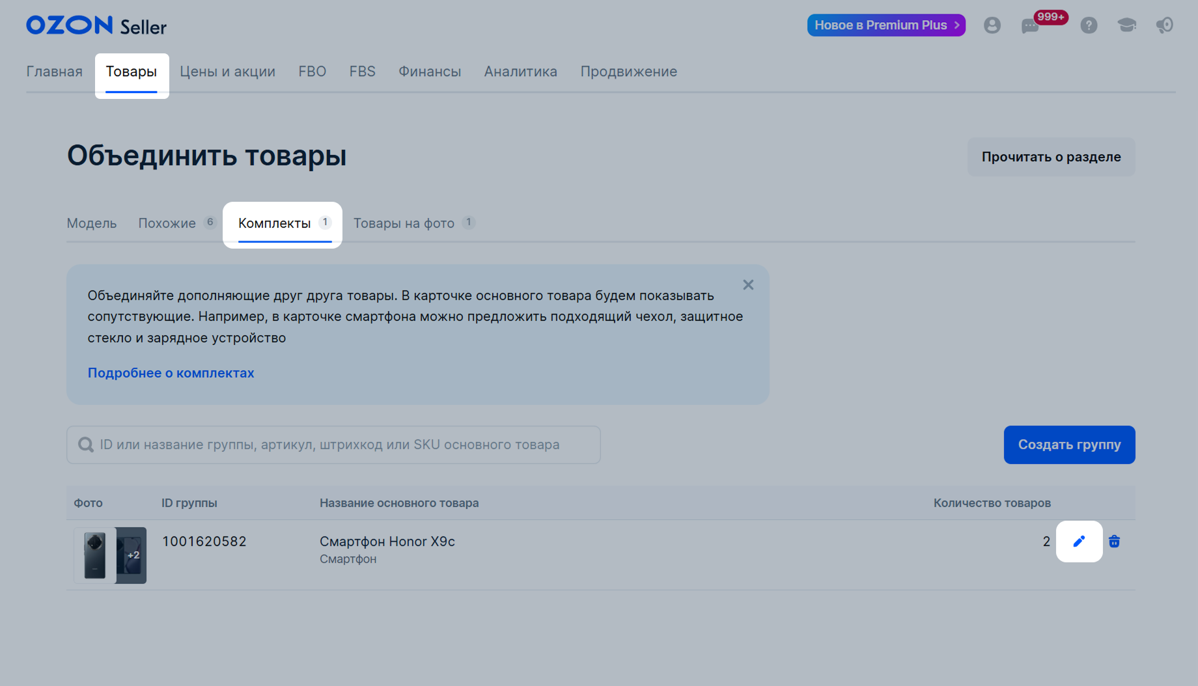The height and width of the screenshot is (686, 1198).
Task: Edit group 1001620582 with pencil icon
Action: tap(1079, 542)
